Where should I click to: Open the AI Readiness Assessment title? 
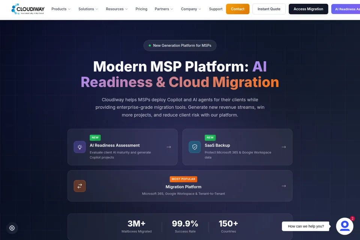[115, 145]
